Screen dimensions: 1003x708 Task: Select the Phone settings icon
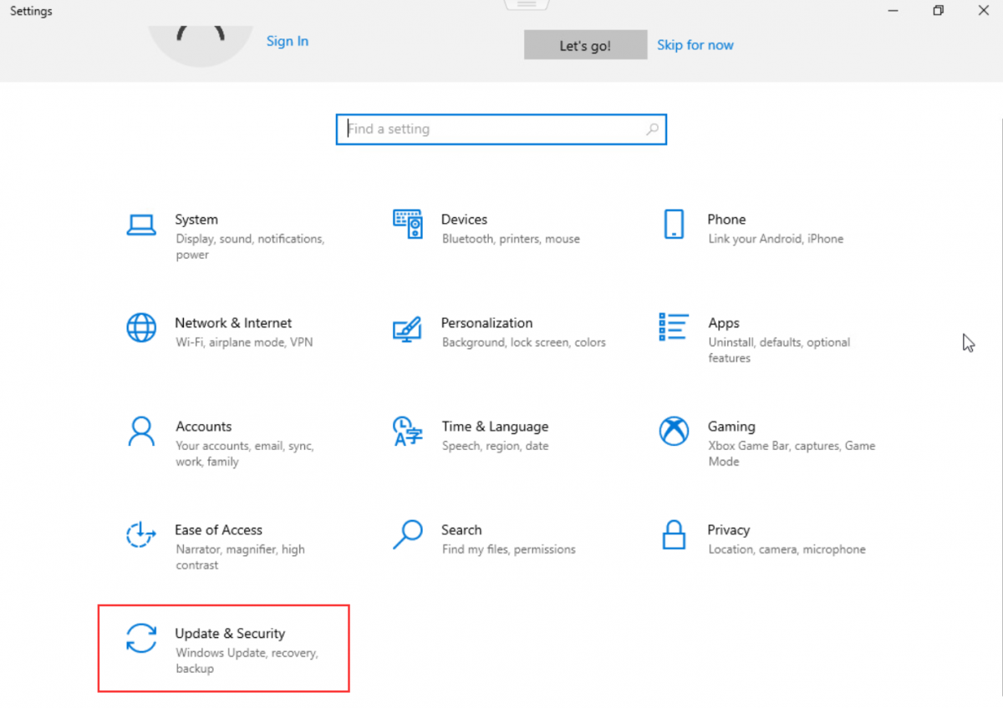click(x=674, y=224)
